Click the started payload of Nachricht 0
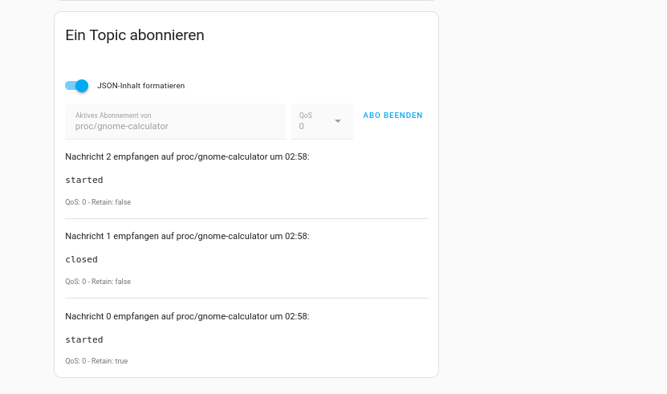The image size is (667, 394). point(84,339)
